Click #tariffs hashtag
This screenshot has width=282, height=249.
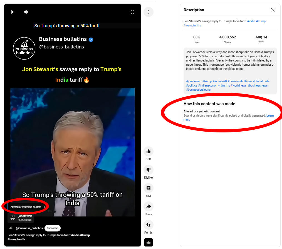coord(225,85)
